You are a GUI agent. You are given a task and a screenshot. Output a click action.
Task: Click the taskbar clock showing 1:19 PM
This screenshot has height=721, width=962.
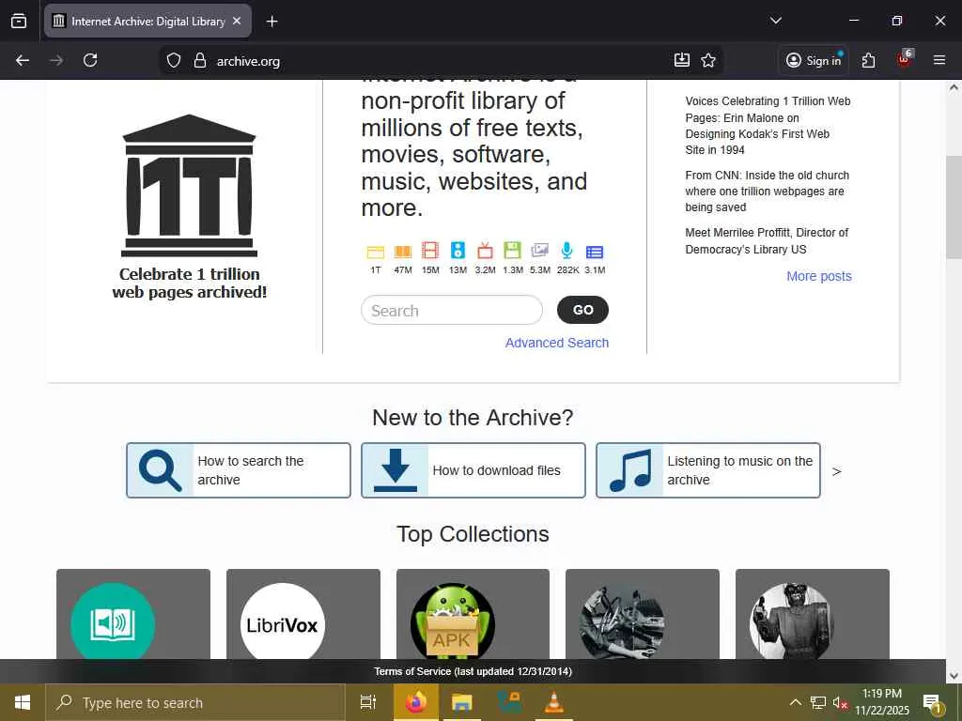[x=881, y=702]
